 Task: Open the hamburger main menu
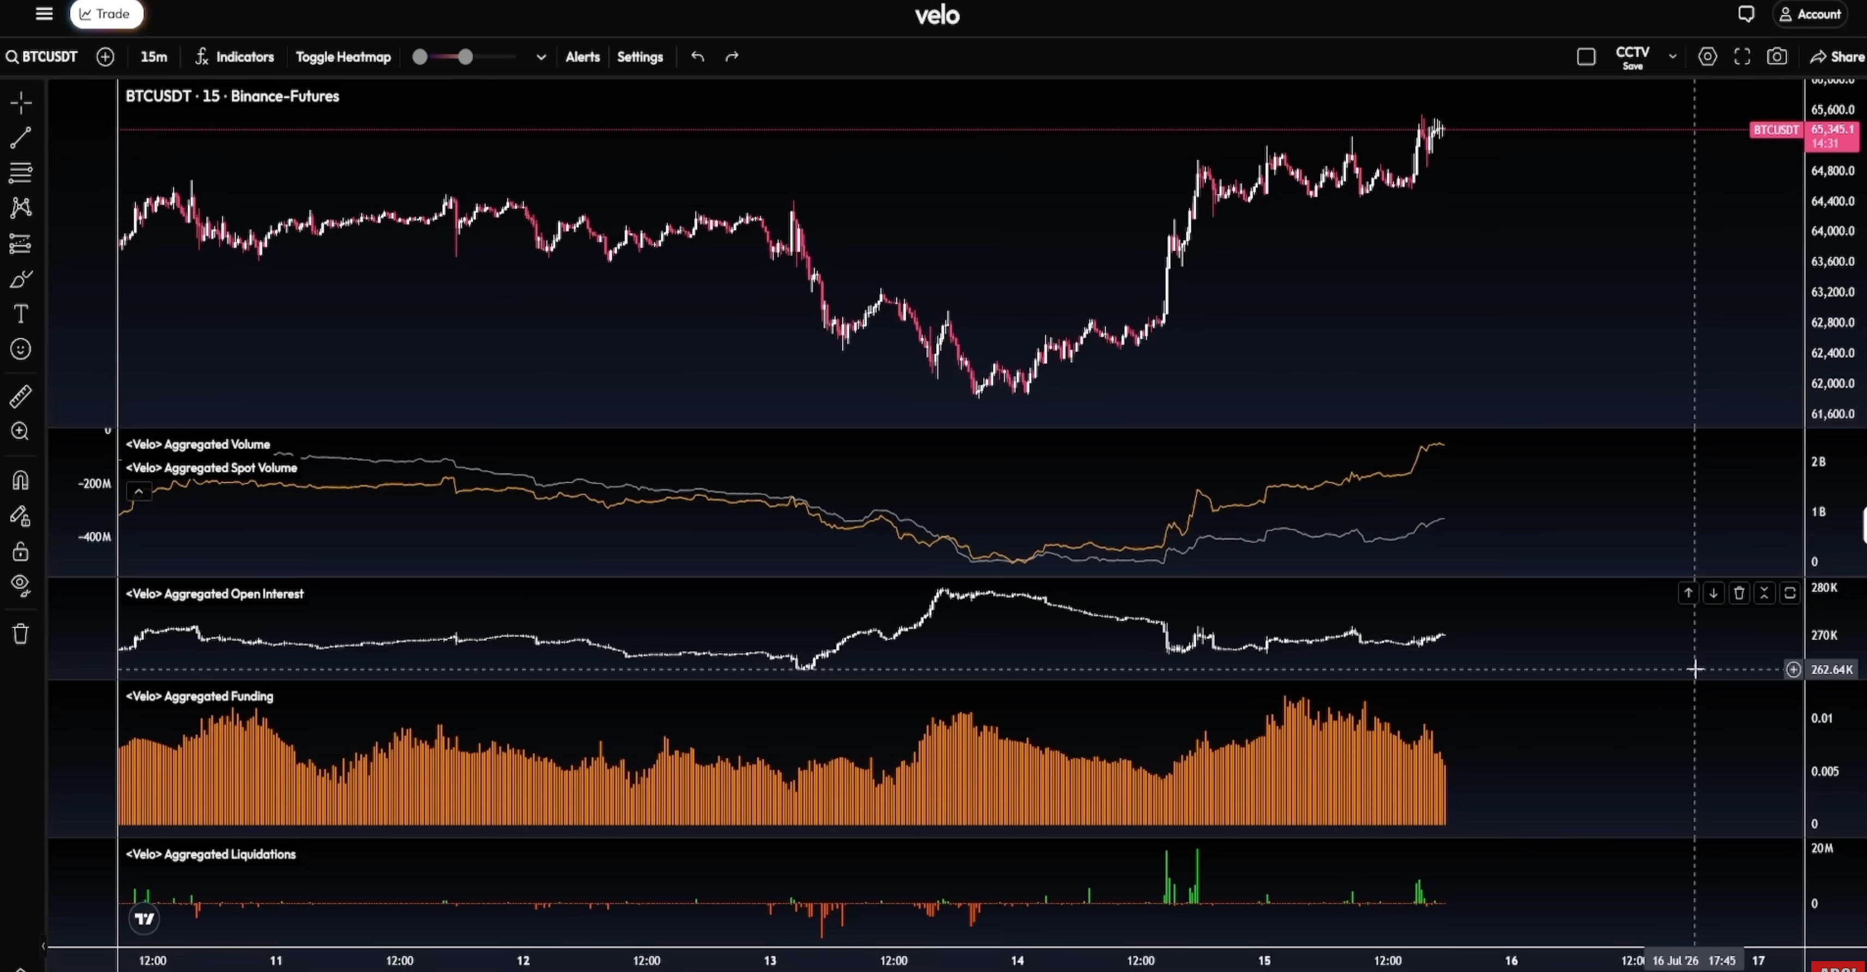(44, 14)
